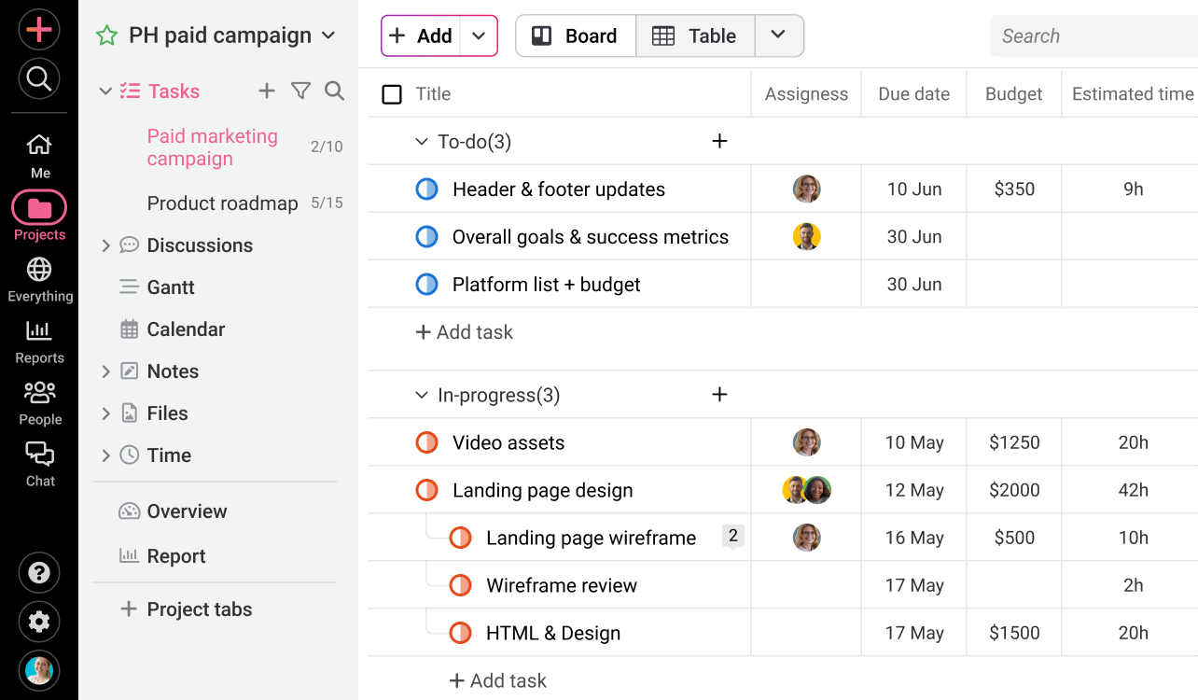The height and width of the screenshot is (700, 1198).
Task: Click the status circle for Video assets
Action: click(x=426, y=441)
